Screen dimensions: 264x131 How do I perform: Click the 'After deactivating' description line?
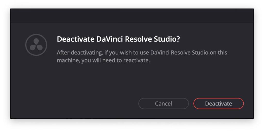point(142,53)
